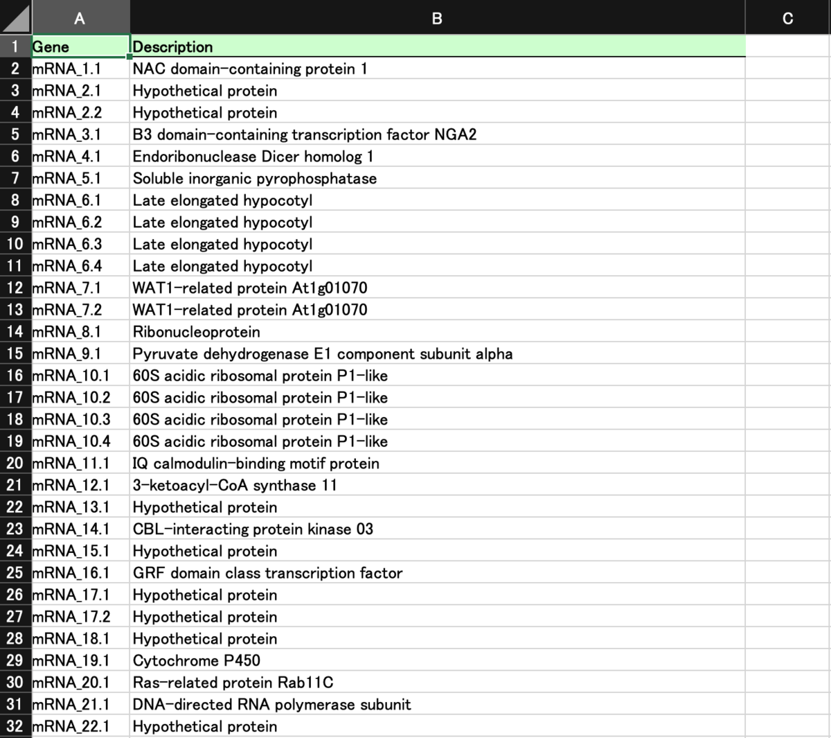The image size is (831, 738).
Task: Click cell mRNA_12.1
Action: point(80,485)
